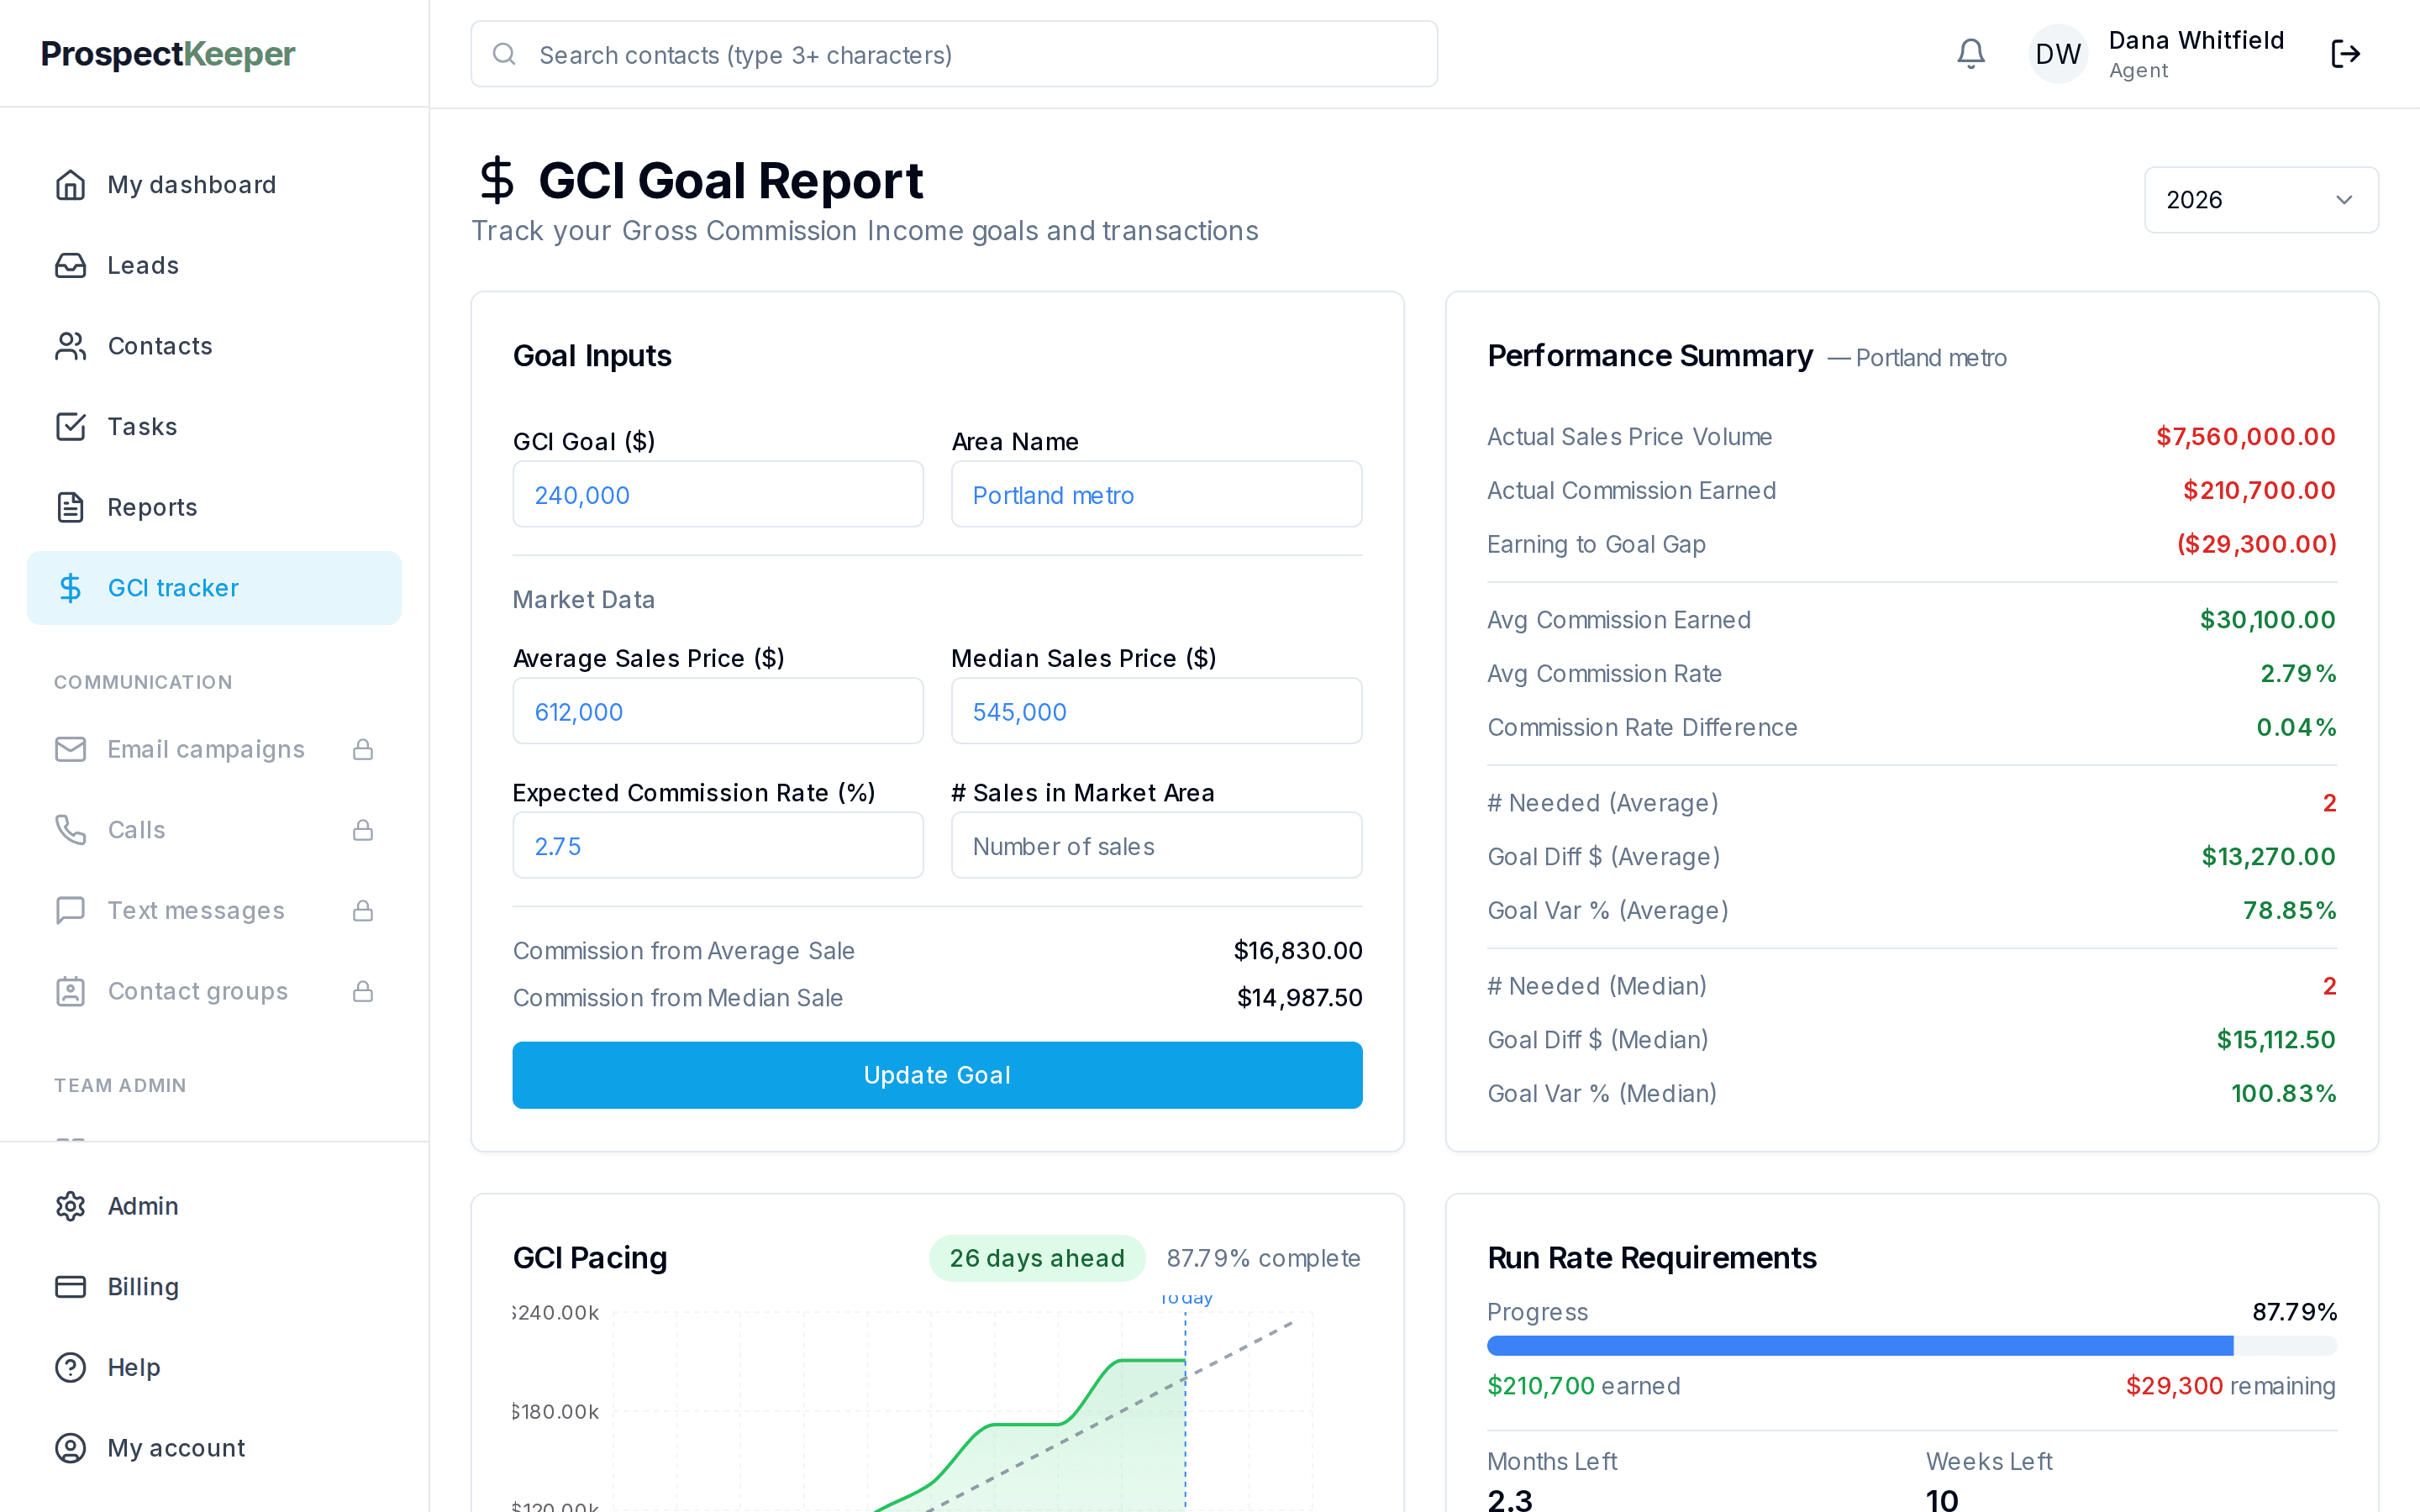Click the Email campaigns lock icon

click(x=363, y=749)
